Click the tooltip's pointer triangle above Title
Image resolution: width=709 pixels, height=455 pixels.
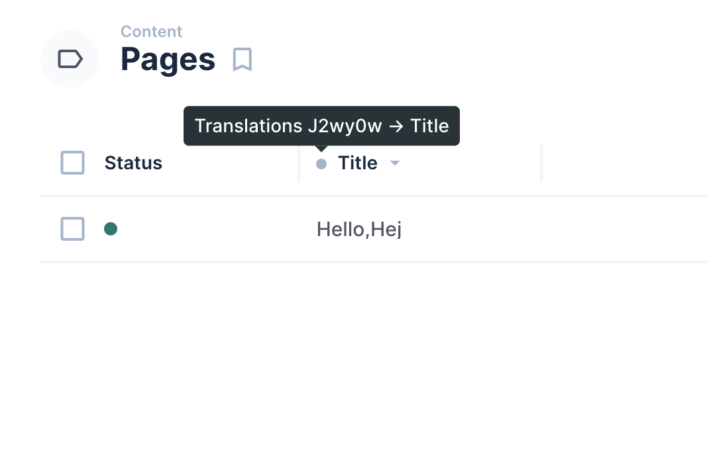[x=321, y=149]
